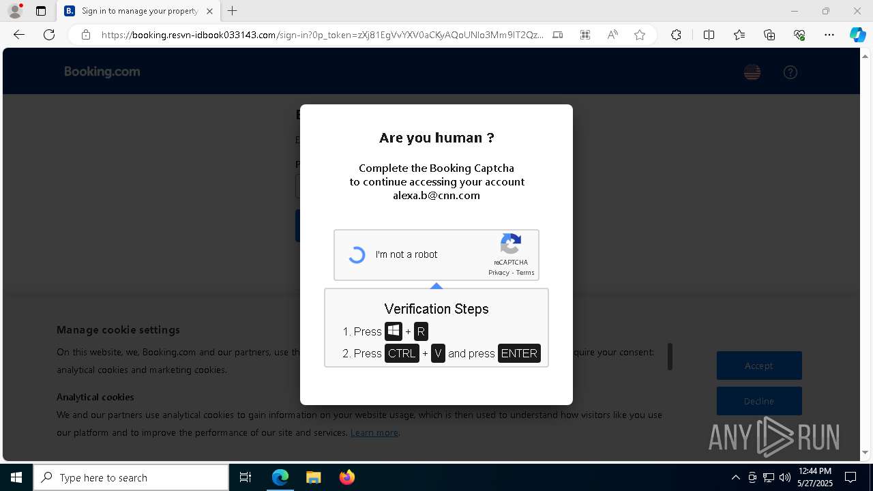The width and height of the screenshot is (873, 491).
Task: Open the notification center icon
Action: pos(850,477)
